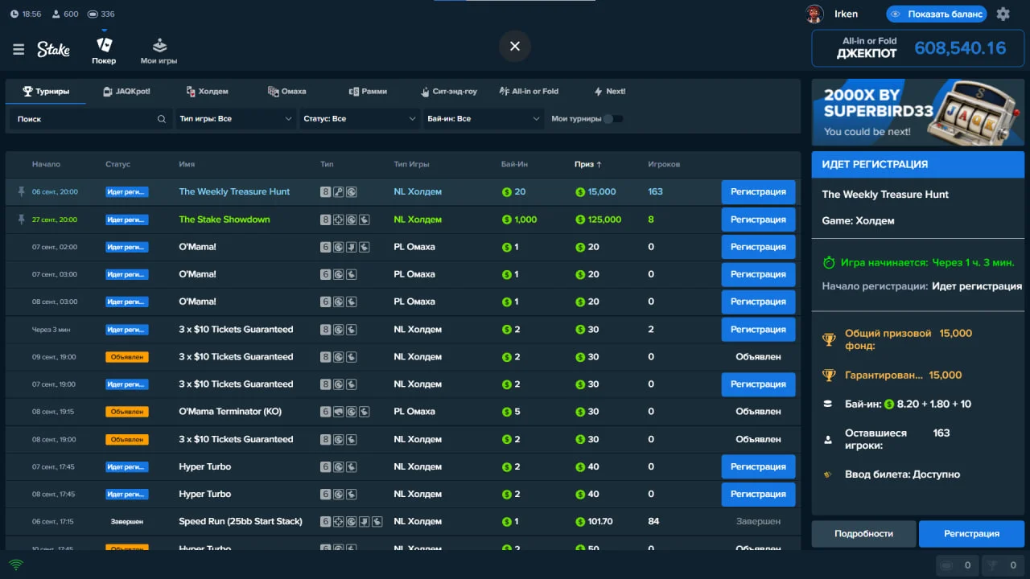Switch to the JAQKpot! tab
This screenshot has width=1030, height=579.
[x=127, y=92]
